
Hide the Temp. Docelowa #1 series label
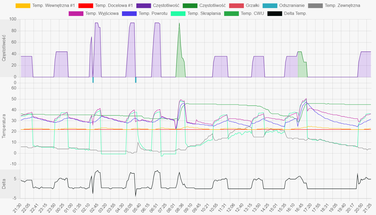click(114, 6)
